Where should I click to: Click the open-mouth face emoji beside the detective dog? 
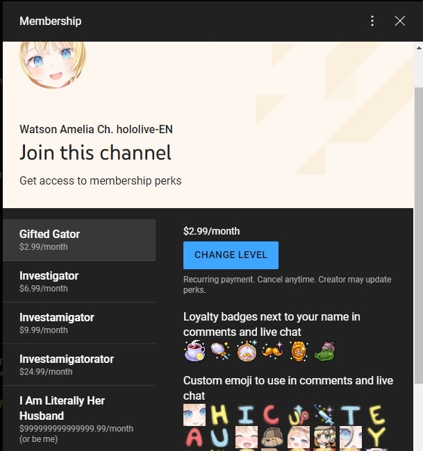(299, 437)
